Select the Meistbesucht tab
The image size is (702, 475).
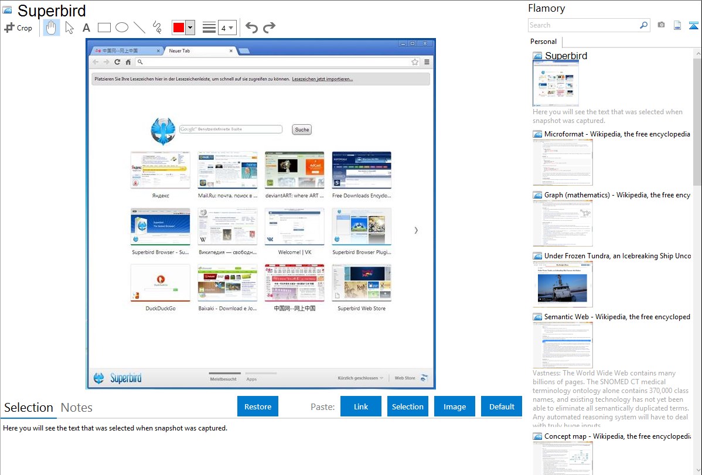(223, 379)
